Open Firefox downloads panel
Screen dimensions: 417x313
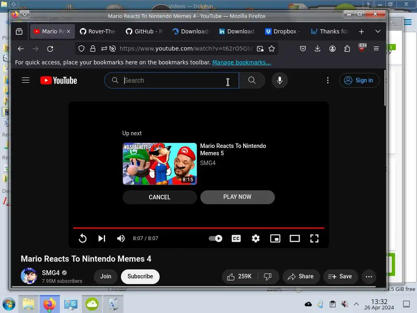(318, 49)
